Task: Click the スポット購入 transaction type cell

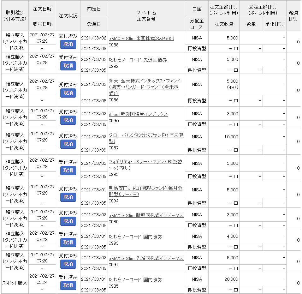Action: click(15, 283)
